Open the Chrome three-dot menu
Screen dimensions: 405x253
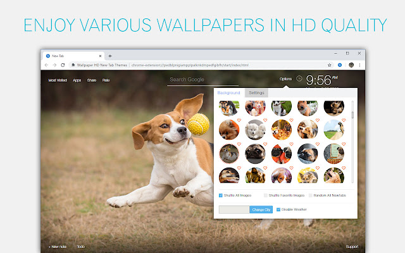tap(359, 65)
